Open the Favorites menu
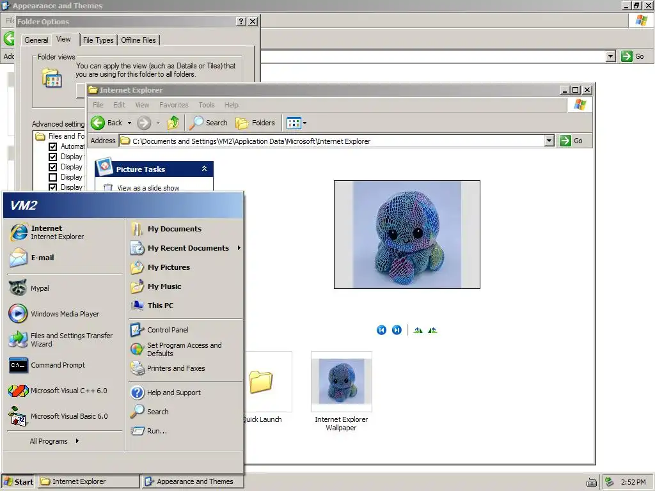This screenshot has width=655, height=491. pyautogui.click(x=174, y=105)
